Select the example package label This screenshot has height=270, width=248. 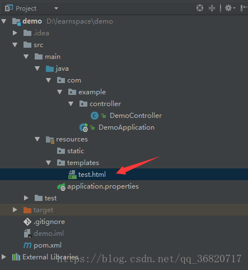[x=92, y=92]
